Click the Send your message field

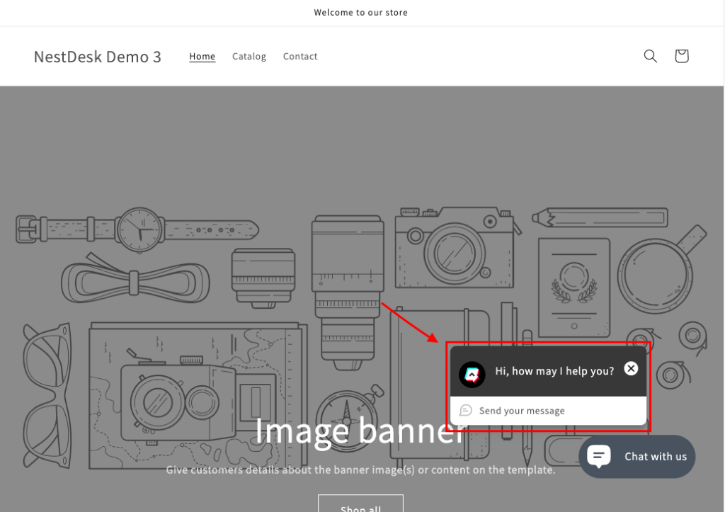coord(548,411)
